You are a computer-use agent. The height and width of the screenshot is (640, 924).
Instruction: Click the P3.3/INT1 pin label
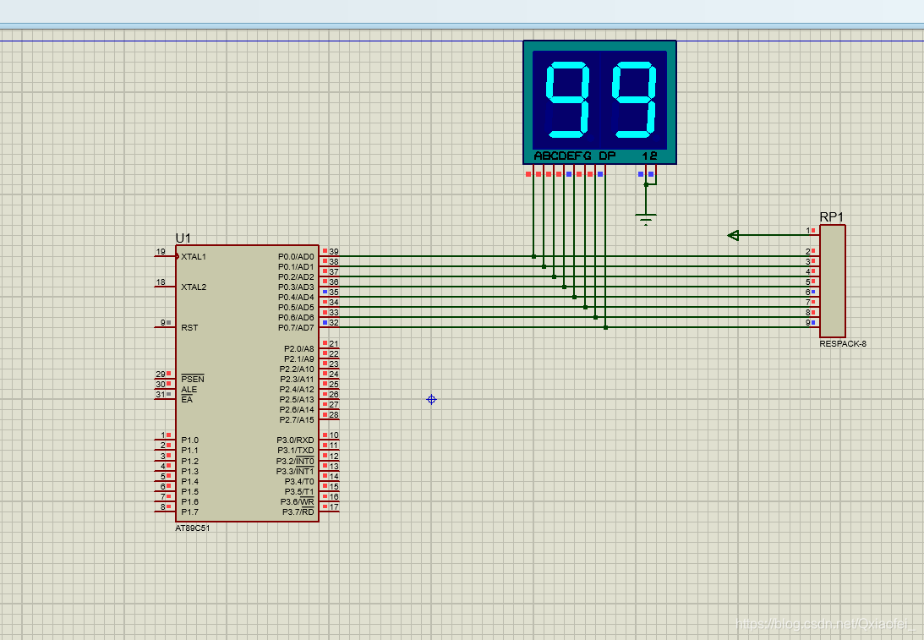(295, 471)
